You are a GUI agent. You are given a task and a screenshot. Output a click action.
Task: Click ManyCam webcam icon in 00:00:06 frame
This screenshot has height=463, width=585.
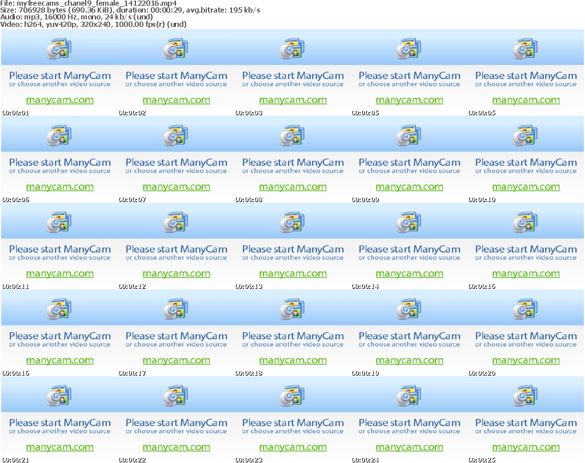59,135
